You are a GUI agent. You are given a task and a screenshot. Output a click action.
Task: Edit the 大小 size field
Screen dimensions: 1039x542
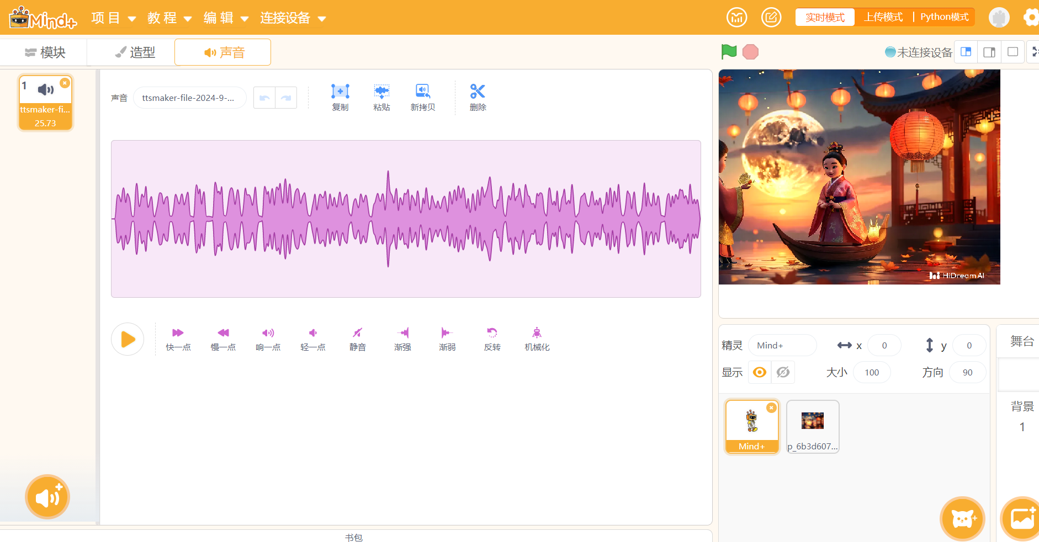[872, 372]
